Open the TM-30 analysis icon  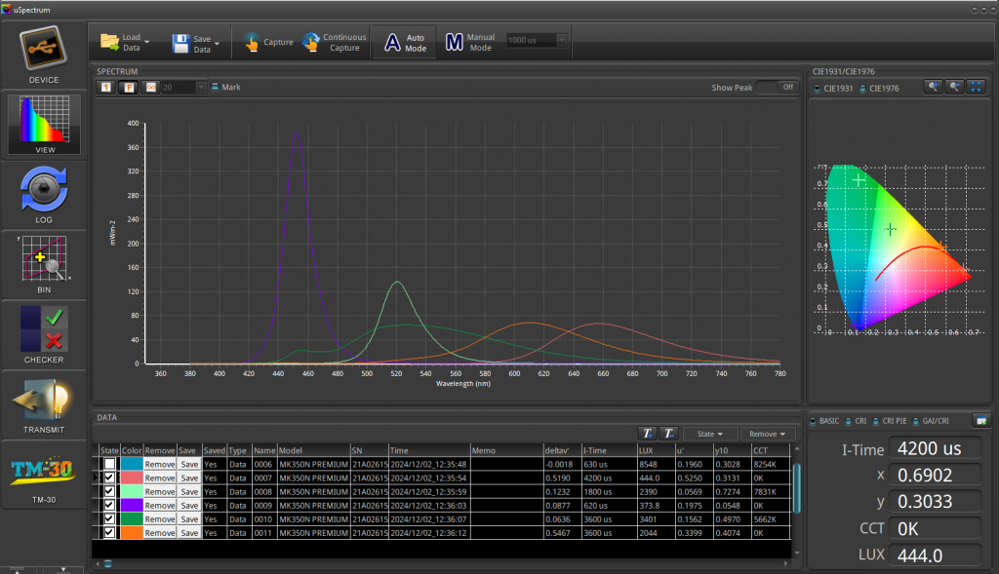[x=44, y=472]
